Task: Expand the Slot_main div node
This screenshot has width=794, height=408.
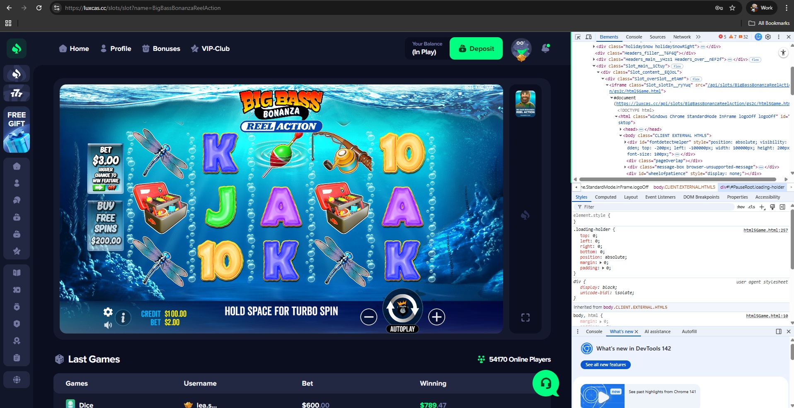Action: [594, 66]
